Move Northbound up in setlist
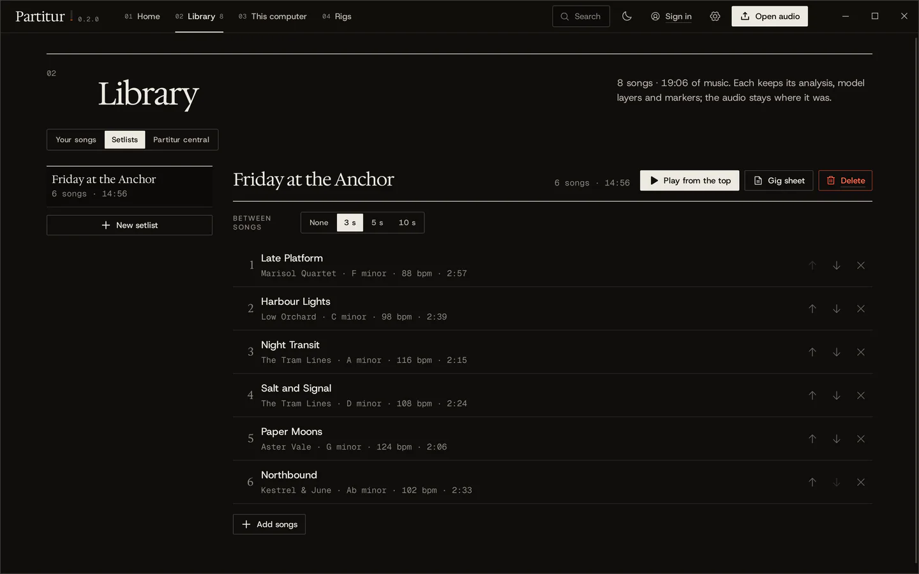The width and height of the screenshot is (919, 574). 812,482
